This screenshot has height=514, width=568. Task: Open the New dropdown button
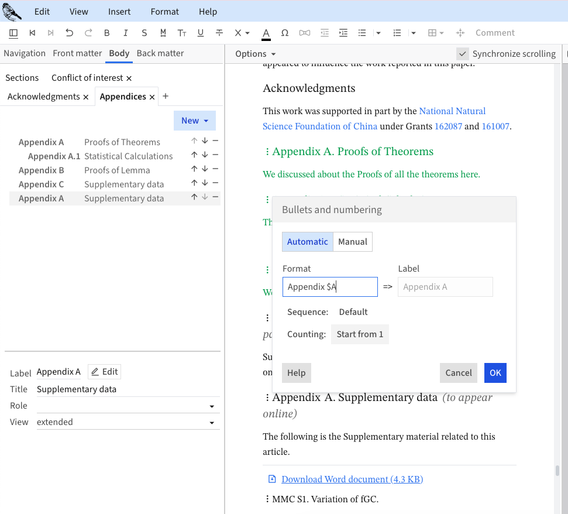194,121
